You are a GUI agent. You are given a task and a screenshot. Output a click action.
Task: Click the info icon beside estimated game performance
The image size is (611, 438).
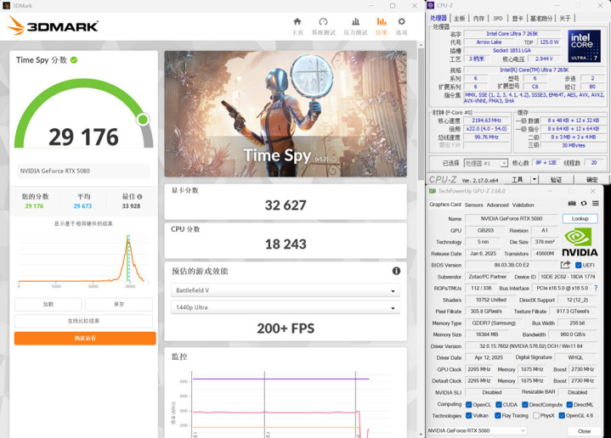[x=396, y=271]
